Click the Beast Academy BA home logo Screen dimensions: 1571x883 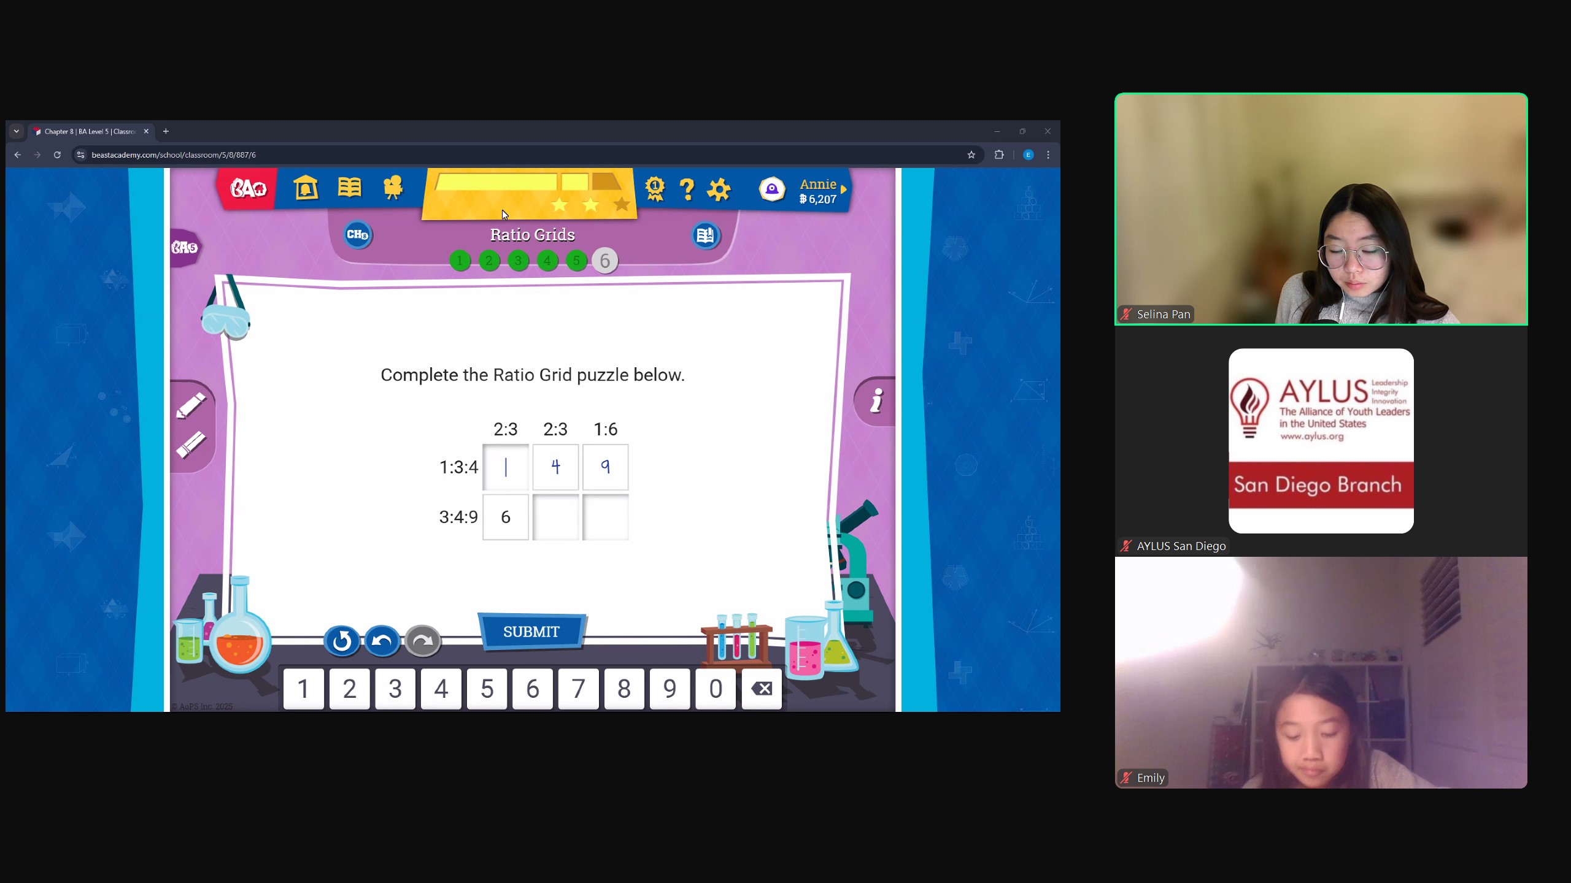pos(247,189)
